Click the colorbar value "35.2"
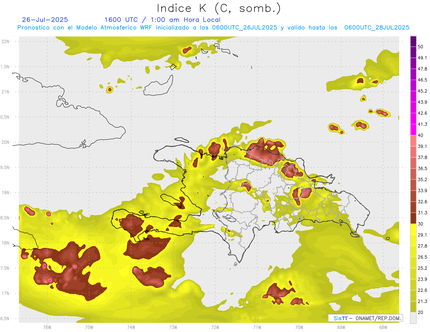Viewport: 430px width, 332px height. tap(422, 179)
